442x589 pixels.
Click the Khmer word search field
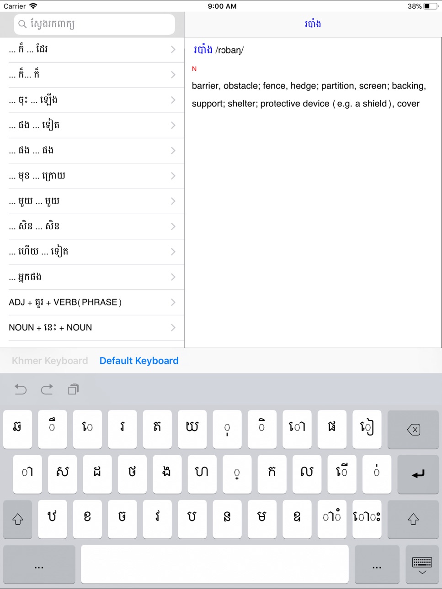(95, 24)
